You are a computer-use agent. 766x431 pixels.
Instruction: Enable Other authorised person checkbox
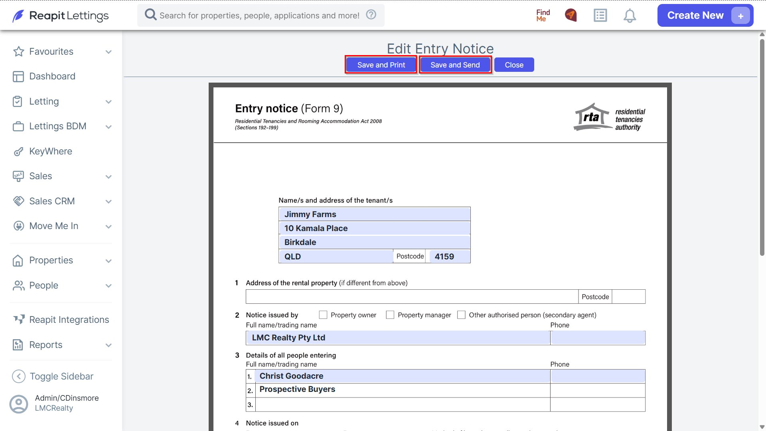461,315
